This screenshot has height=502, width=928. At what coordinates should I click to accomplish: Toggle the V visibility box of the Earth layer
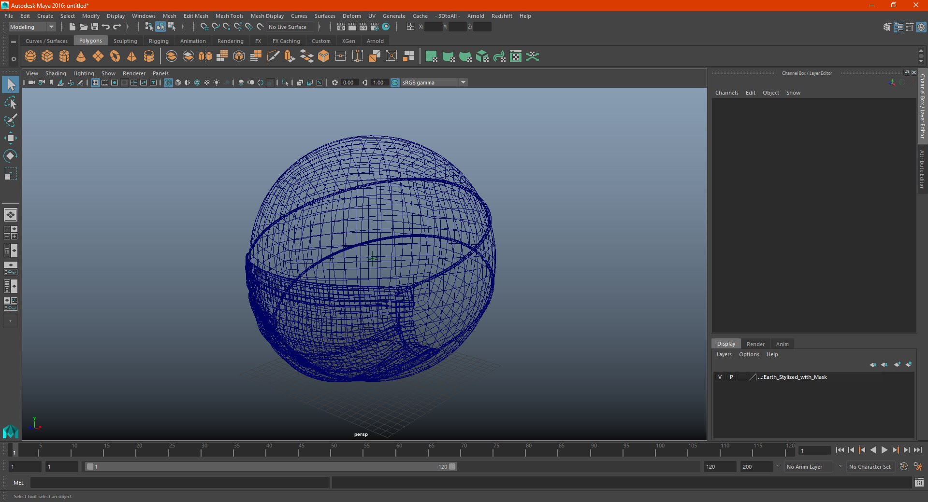click(720, 377)
